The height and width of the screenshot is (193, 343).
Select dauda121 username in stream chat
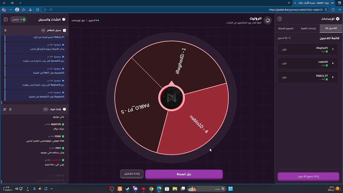point(56,160)
